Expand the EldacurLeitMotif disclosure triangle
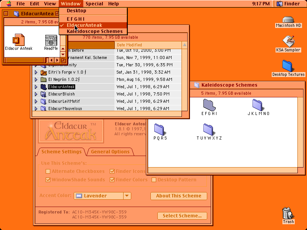The width and height of the screenshot is (307, 230). (x=36, y=101)
